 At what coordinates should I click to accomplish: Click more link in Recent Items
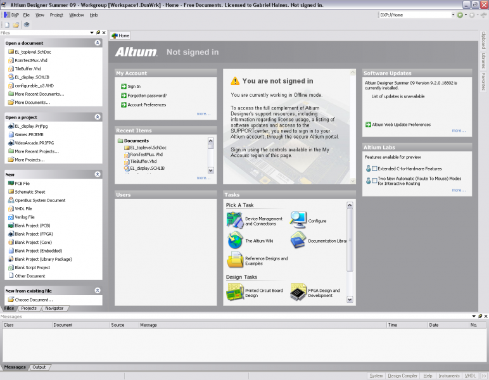coord(203,178)
